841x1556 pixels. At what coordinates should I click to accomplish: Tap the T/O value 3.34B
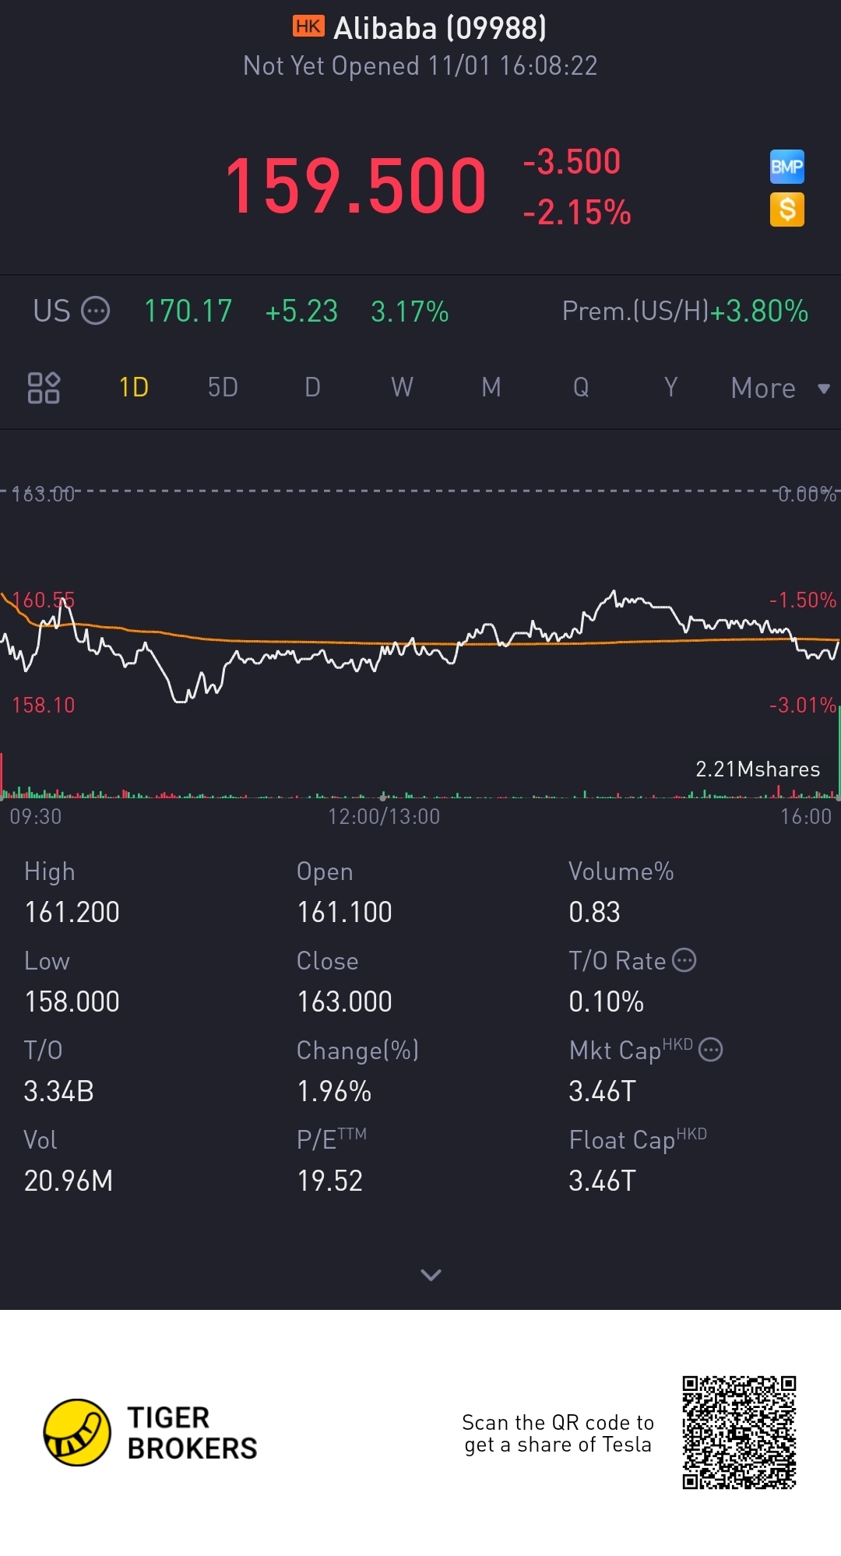pos(58,1091)
